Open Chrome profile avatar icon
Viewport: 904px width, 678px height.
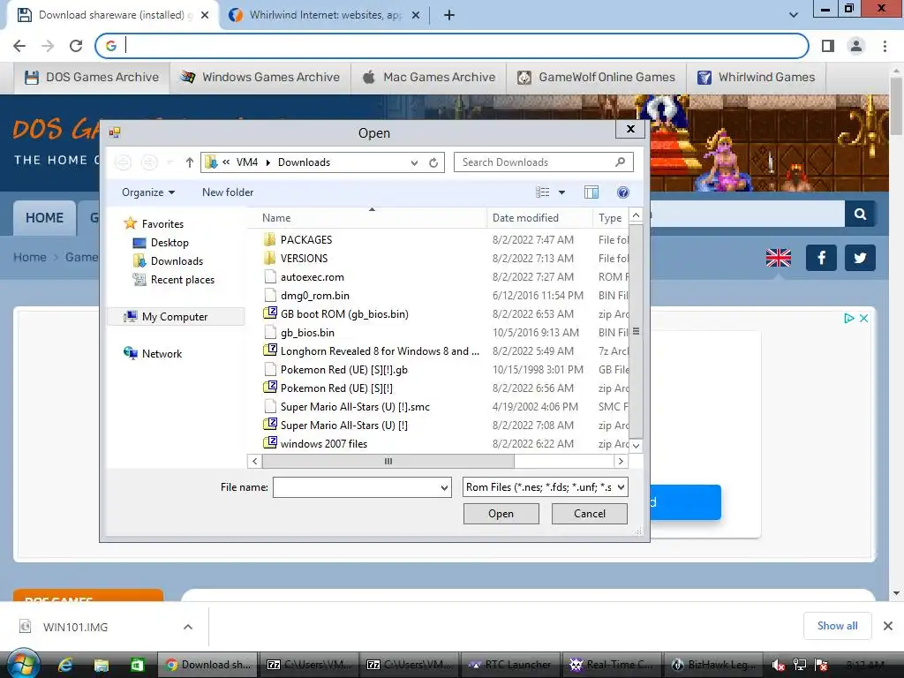856,46
